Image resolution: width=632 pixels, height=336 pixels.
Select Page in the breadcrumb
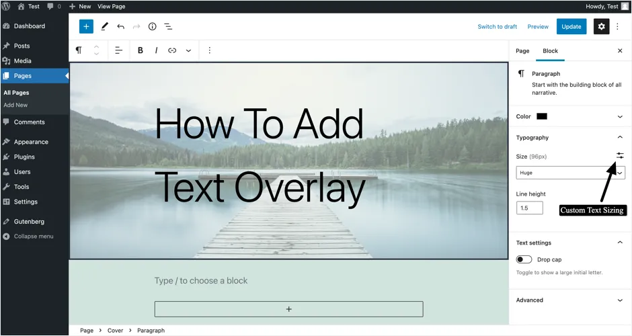click(87, 331)
